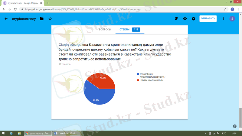Bookmark this page with star icon

pos(225,9)
